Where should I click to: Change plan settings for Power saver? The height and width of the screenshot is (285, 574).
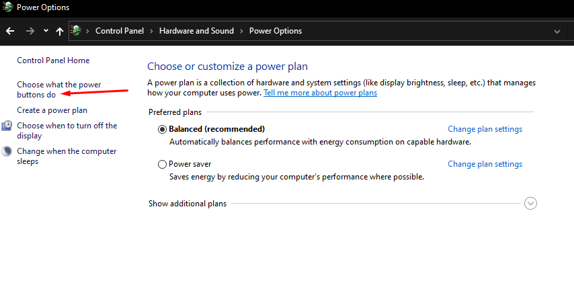(485, 164)
